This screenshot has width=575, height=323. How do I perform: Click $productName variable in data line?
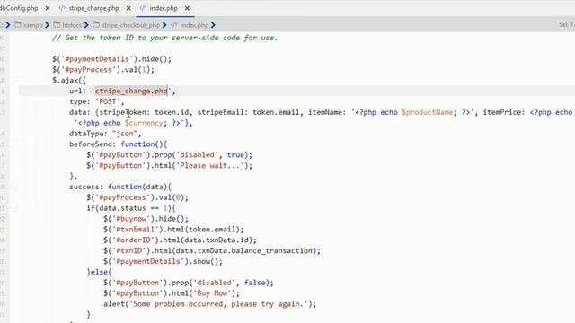tap(428, 112)
